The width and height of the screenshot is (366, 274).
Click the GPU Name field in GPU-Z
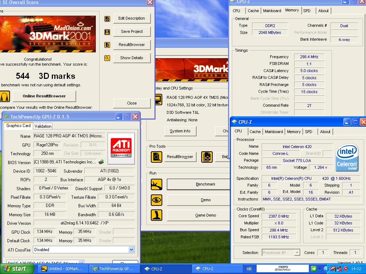(69, 136)
